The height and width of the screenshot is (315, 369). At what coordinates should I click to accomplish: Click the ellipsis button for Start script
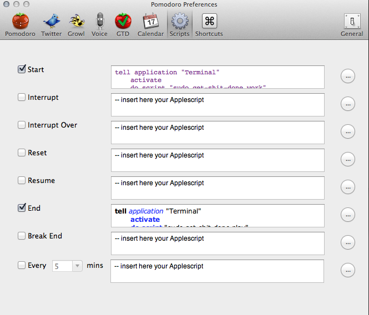click(348, 76)
